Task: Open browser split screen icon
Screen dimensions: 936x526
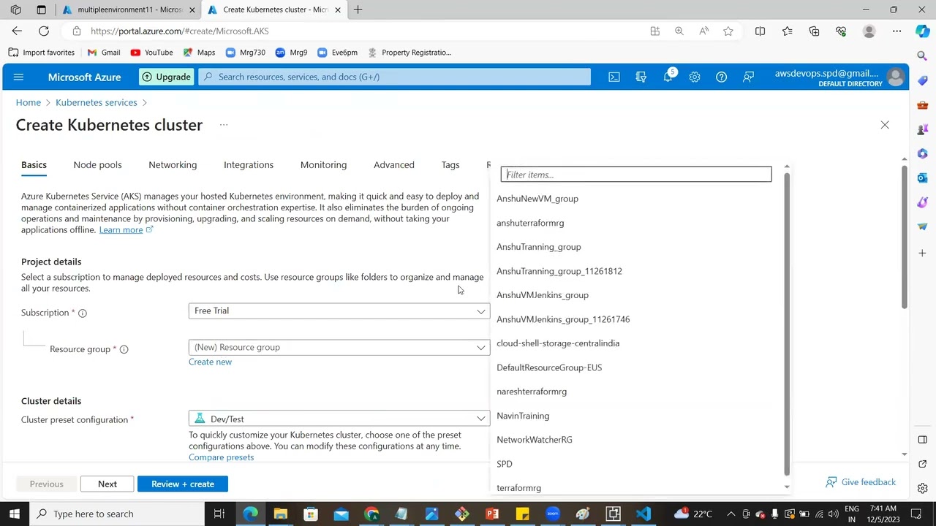Action: tap(760, 31)
